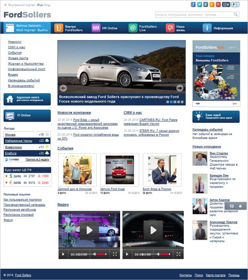Click Выйти logout link

click(x=43, y=30)
